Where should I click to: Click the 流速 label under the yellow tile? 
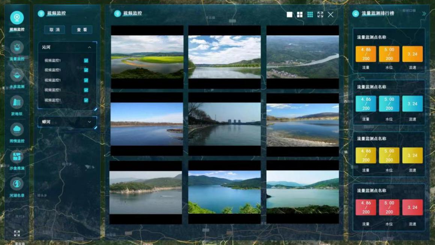pos(412,170)
